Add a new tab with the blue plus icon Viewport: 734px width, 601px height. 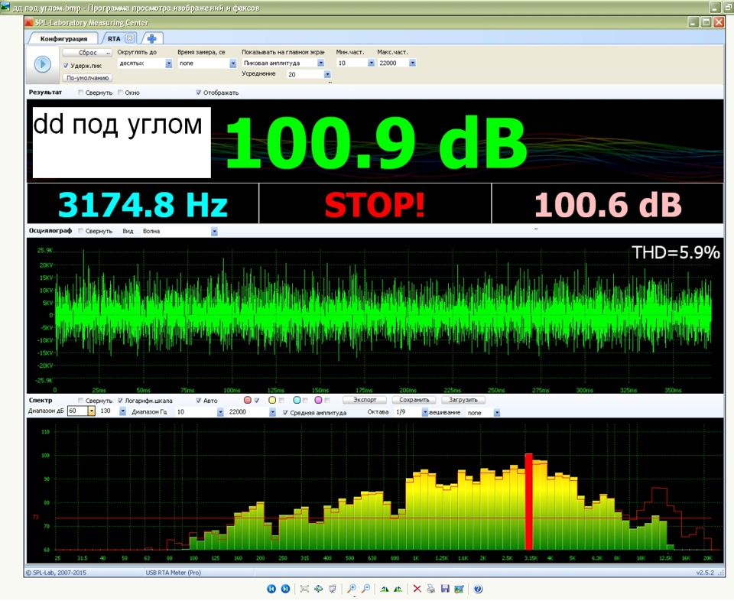click(151, 39)
